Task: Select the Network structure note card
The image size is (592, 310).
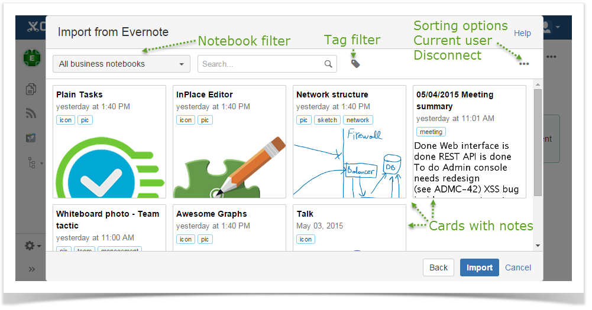Action: pyautogui.click(x=350, y=142)
